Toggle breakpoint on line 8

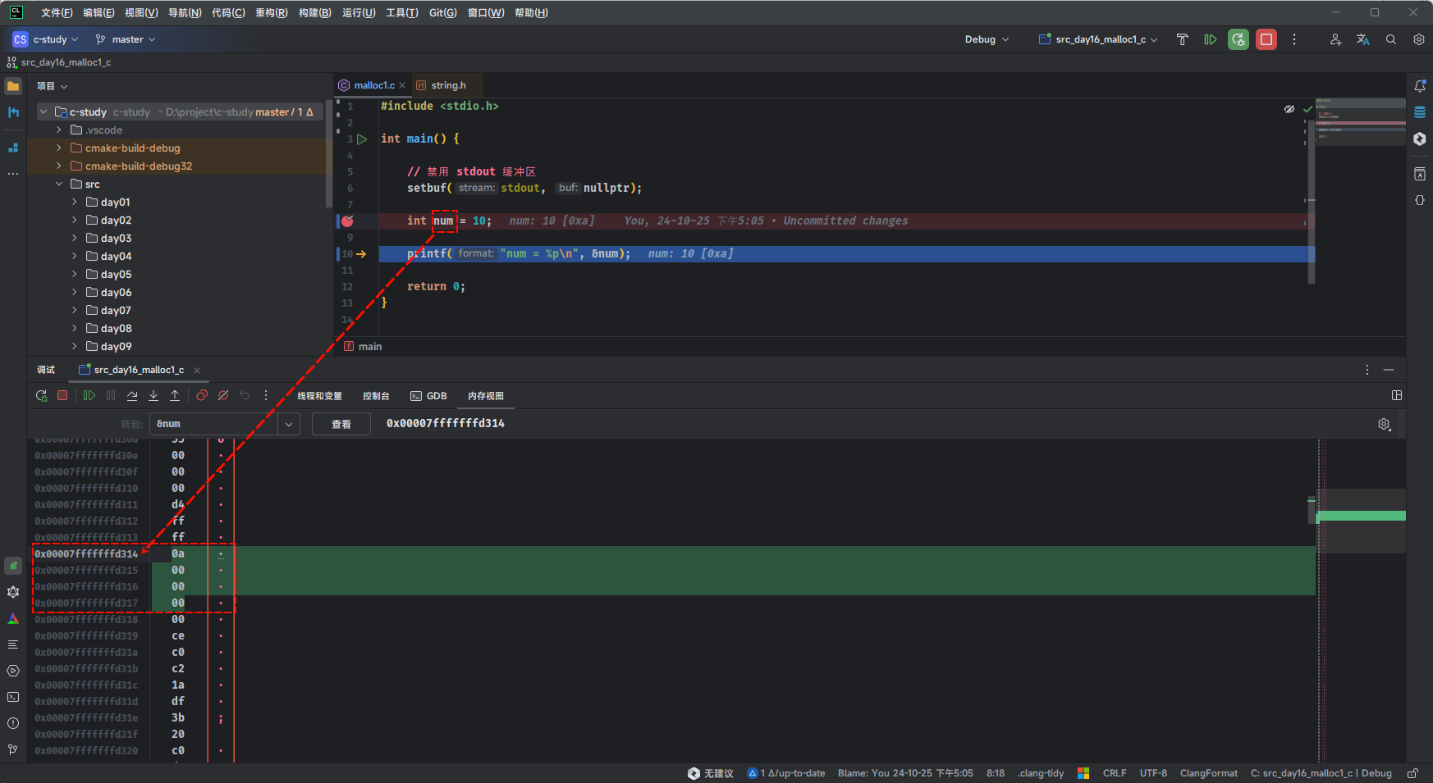click(347, 221)
